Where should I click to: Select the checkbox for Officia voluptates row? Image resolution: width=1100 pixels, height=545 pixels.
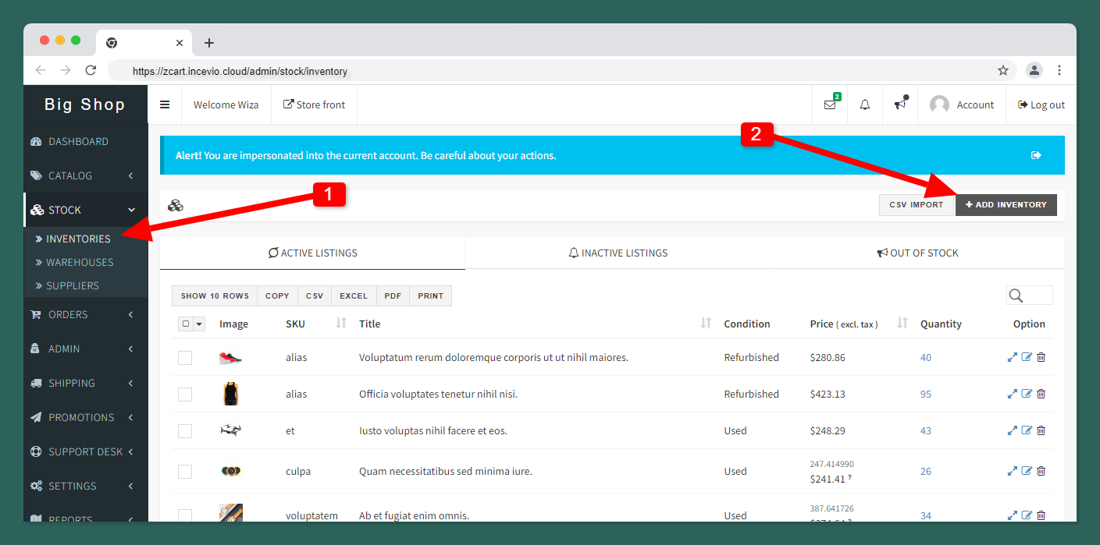point(185,395)
